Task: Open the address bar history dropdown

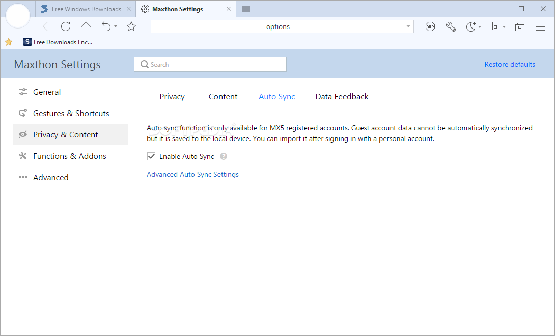Action: pyautogui.click(x=408, y=26)
